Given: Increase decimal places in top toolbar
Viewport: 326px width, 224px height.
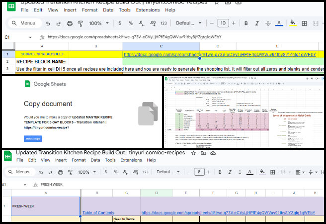Looking at the screenshot, I should click(153, 23).
